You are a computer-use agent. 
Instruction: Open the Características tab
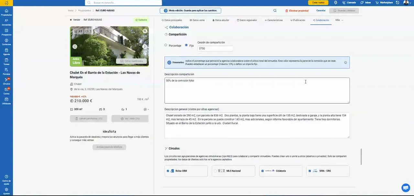274,20
